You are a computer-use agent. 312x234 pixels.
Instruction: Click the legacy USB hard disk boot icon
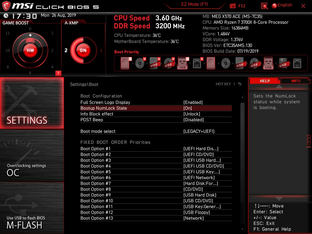pyautogui.click(x=240, y=63)
